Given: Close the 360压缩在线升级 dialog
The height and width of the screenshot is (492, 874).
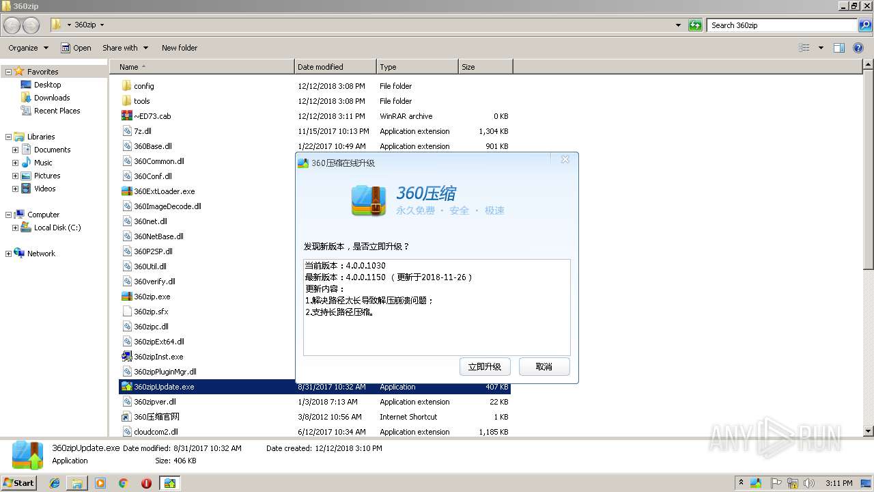Looking at the screenshot, I should (565, 159).
